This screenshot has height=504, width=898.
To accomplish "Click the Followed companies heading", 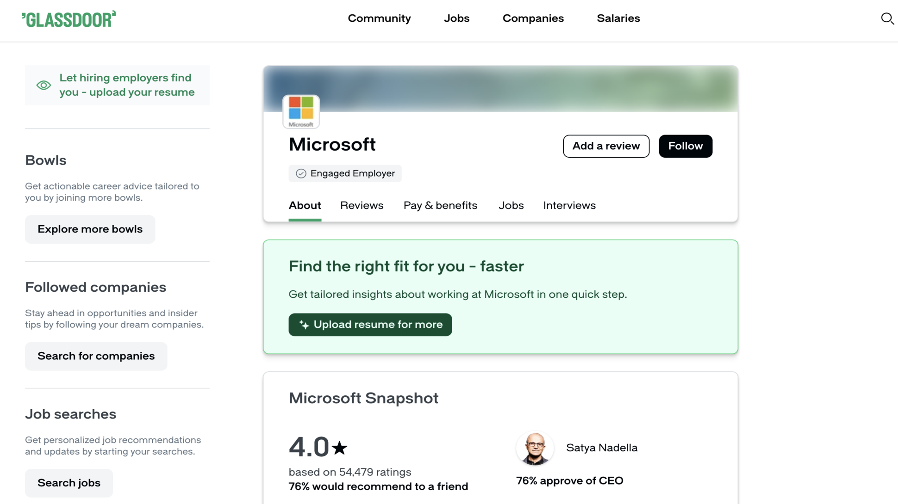I will click(95, 287).
